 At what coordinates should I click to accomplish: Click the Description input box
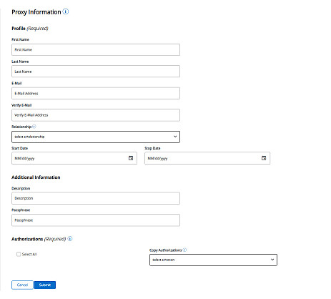click(x=96, y=198)
